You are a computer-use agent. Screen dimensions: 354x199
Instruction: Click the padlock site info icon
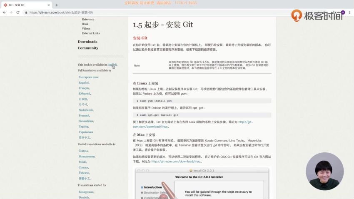coord(26,12)
